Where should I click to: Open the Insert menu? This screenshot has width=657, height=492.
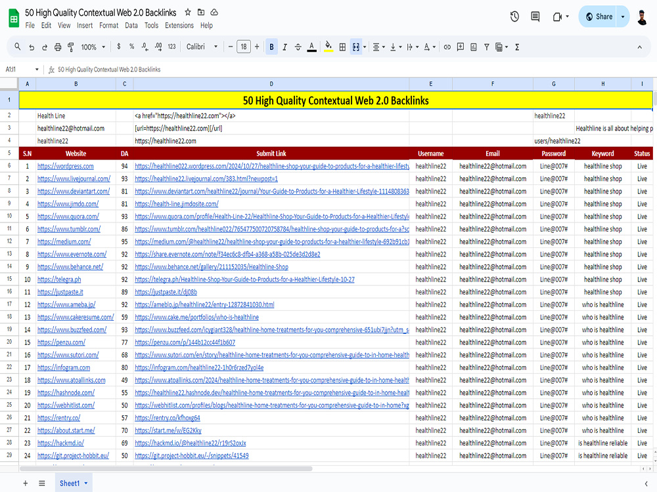(x=85, y=26)
